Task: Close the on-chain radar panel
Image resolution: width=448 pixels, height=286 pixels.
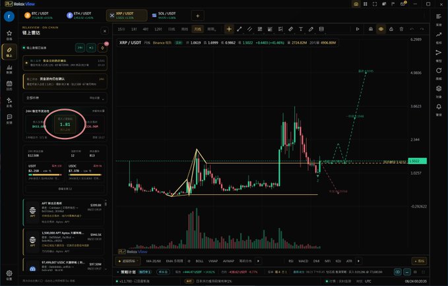Action: point(104,31)
